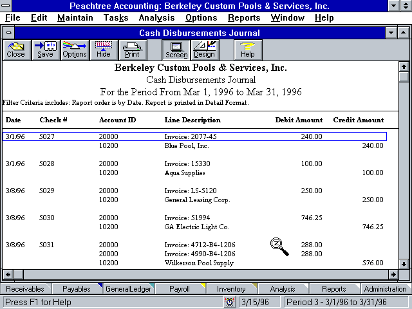Click Invoice: 51994 description
This screenshot has width=412, height=309.
tap(187, 218)
